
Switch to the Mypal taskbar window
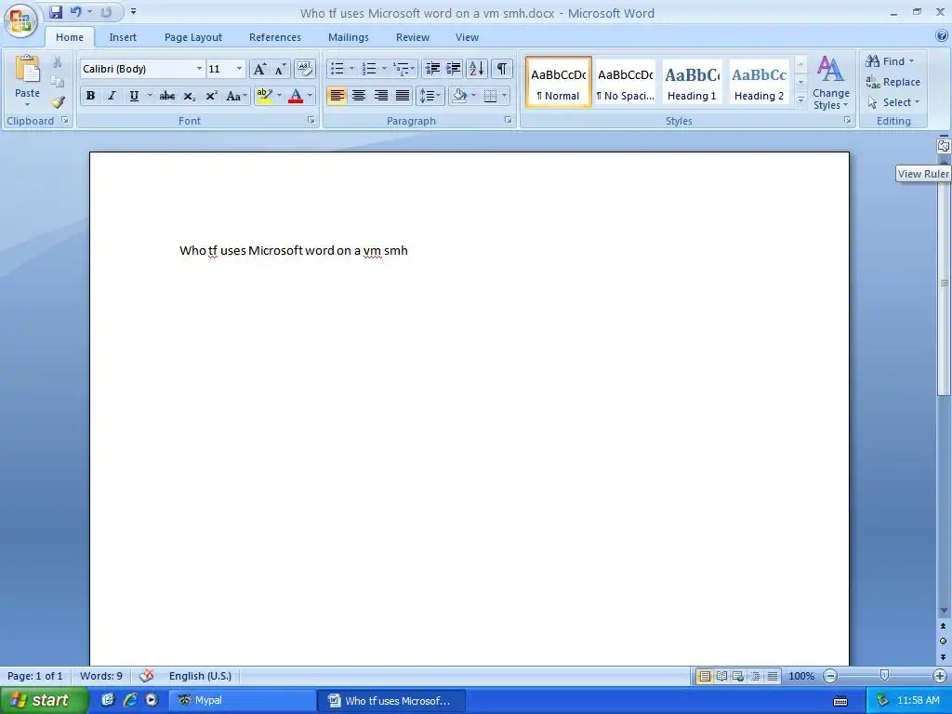243,700
